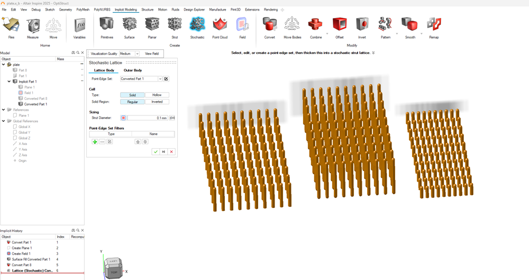Open the Point Cloud tool

click(220, 24)
